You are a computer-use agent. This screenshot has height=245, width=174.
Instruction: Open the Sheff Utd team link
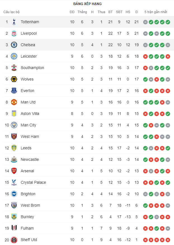29,240
